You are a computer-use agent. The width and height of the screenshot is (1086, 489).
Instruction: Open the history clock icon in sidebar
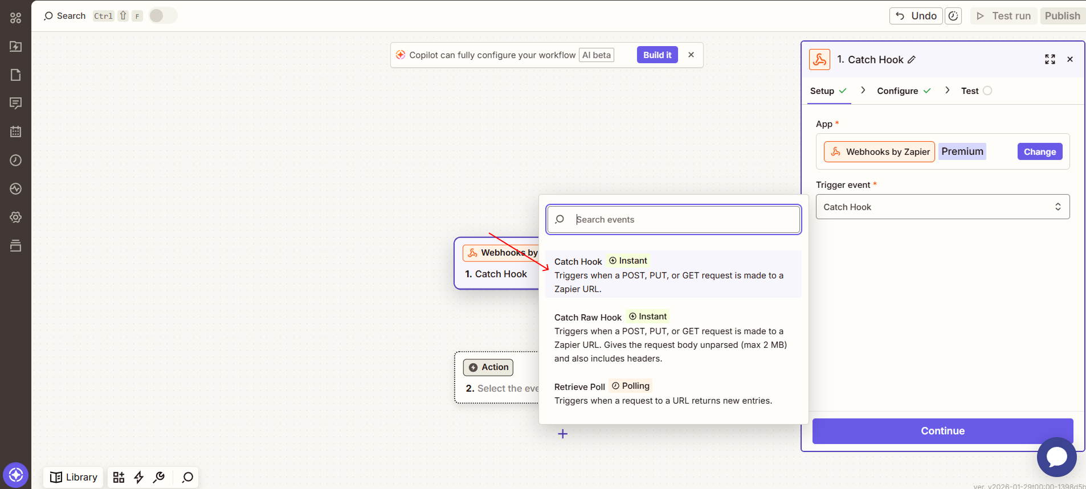[15, 160]
